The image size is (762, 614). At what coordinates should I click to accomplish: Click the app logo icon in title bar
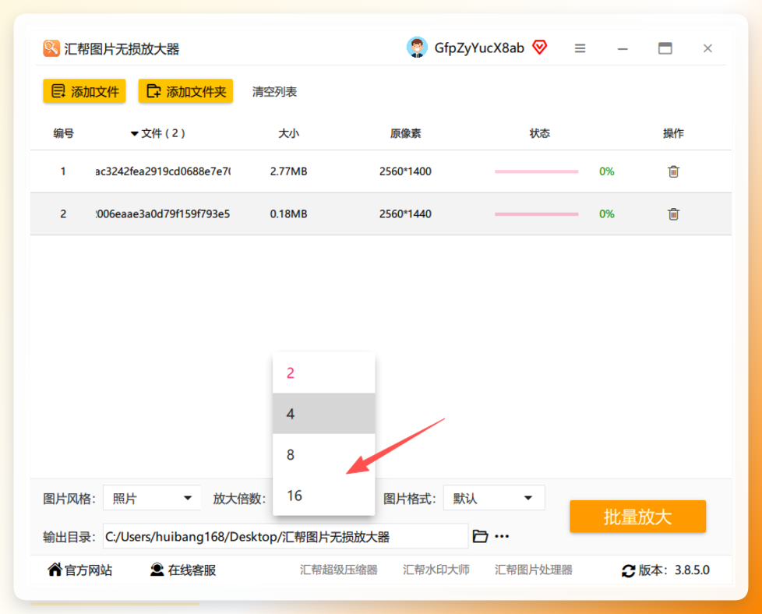click(51, 48)
